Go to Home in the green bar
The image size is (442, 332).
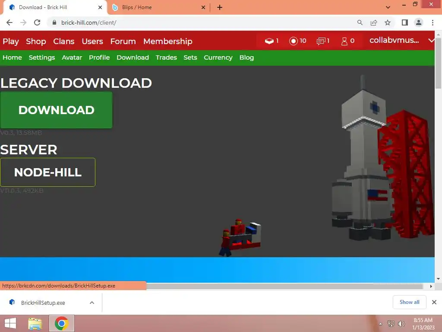(x=12, y=57)
